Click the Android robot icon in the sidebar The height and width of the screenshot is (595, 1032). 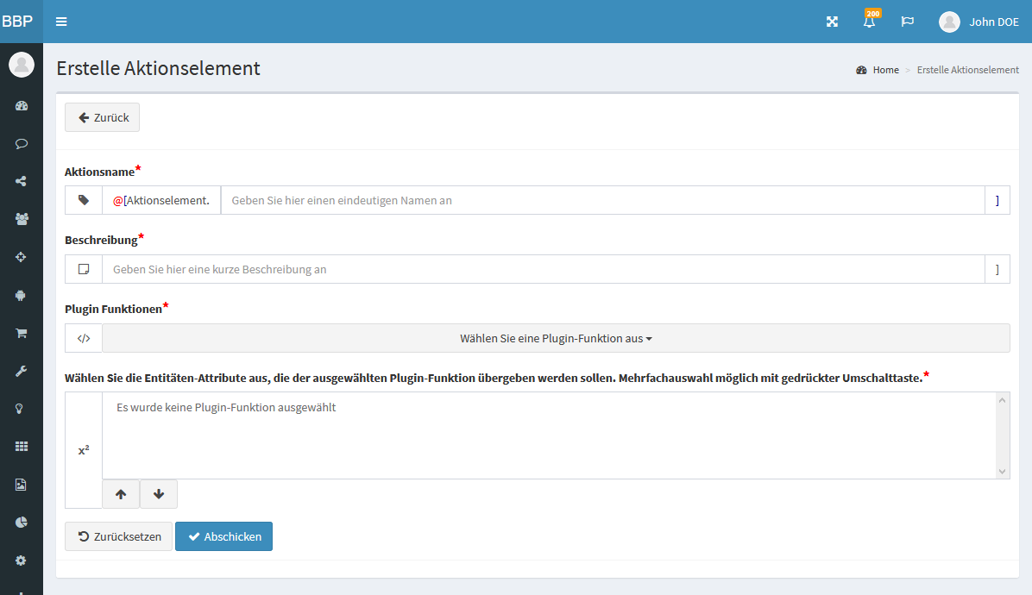click(22, 295)
